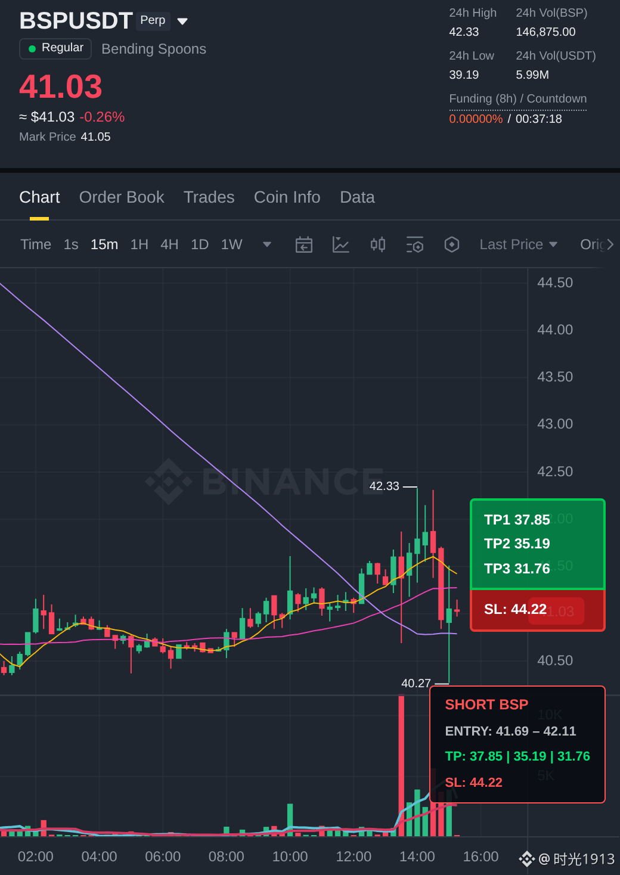Select the 4H interval
The width and height of the screenshot is (620, 875).
[x=169, y=244]
